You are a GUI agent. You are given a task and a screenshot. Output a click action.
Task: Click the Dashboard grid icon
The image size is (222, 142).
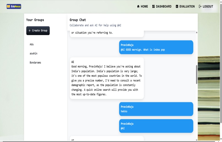pyautogui.click(x=153, y=6)
